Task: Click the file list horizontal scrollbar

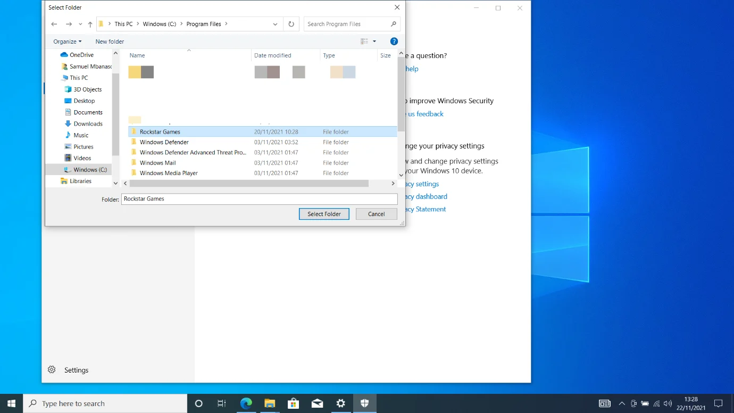Action: (249, 183)
